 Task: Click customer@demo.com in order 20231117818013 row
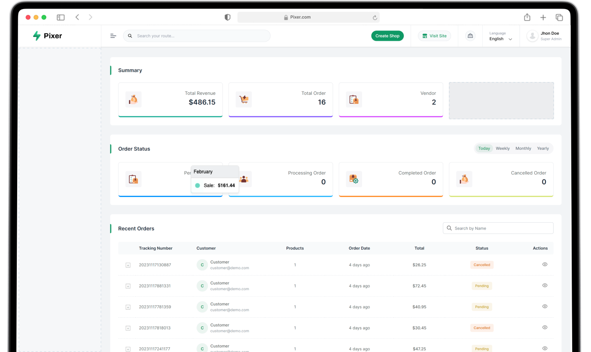(x=229, y=331)
